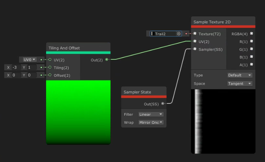Viewport: 265px width, 162px height.
Task: Select the Sampler State node title
Action: (137, 92)
